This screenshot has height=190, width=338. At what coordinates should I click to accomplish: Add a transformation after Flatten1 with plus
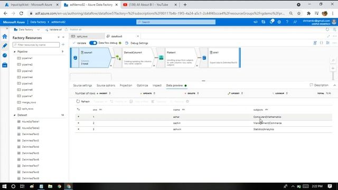point(197,65)
